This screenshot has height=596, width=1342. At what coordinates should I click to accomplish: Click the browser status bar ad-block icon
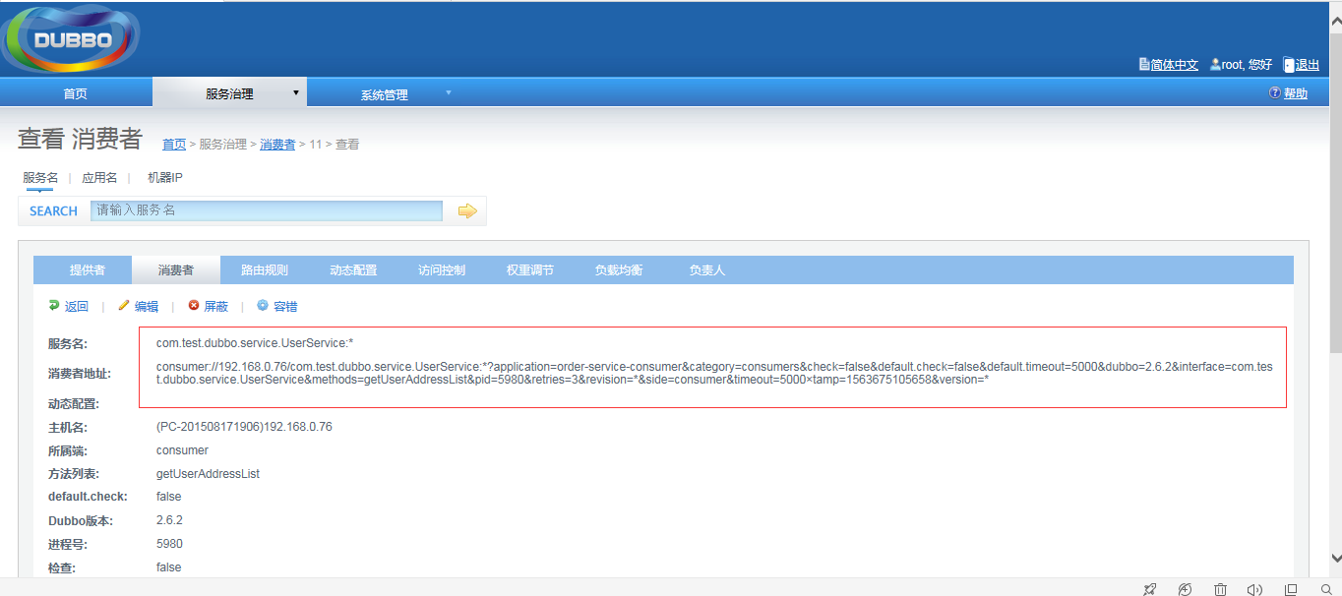(x=1185, y=589)
